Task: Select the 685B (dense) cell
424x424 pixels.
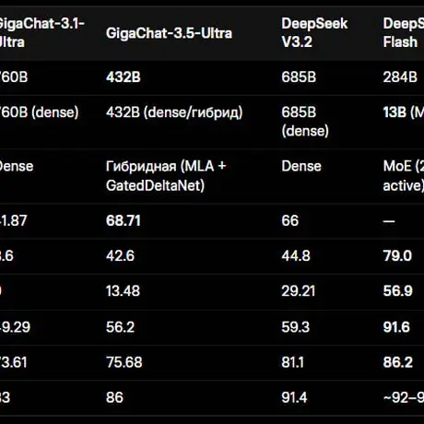Action: [x=305, y=122]
